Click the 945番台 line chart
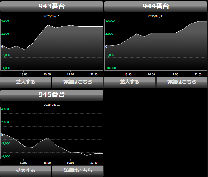Screen dimensions: 208x177 click(52, 133)
